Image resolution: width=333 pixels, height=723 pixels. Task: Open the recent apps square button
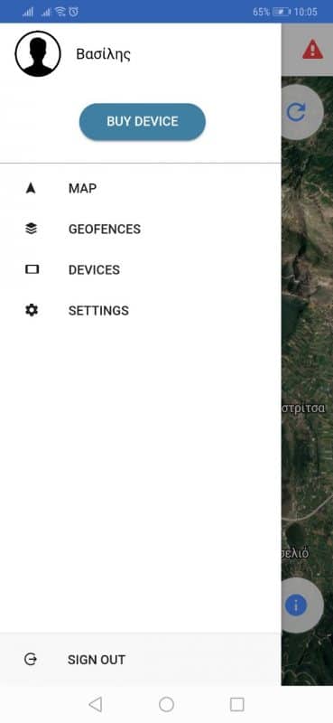236,704
